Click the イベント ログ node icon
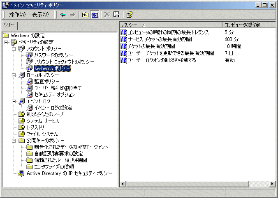278x198 pixels. click(x=21, y=101)
